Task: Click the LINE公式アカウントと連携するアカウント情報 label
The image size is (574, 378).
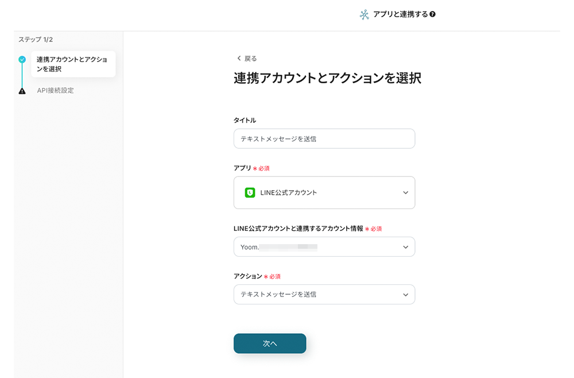Action: pos(298,228)
